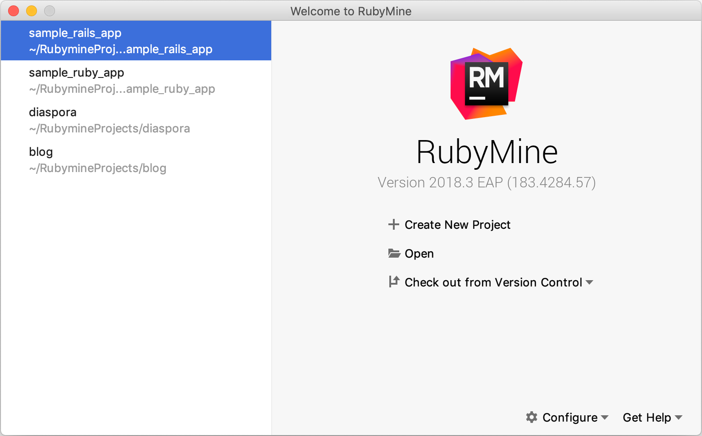This screenshot has width=702, height=436.
Task: Click the ~/RubymineProjects/diaspora path text
Action: pyautogui.click(x=109, y=129)
